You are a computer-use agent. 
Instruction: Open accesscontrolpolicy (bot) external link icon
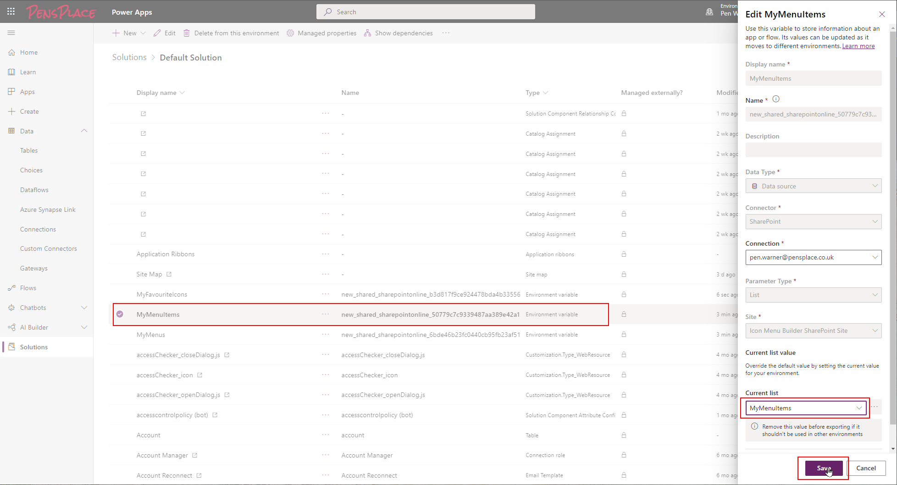[215, 415]
